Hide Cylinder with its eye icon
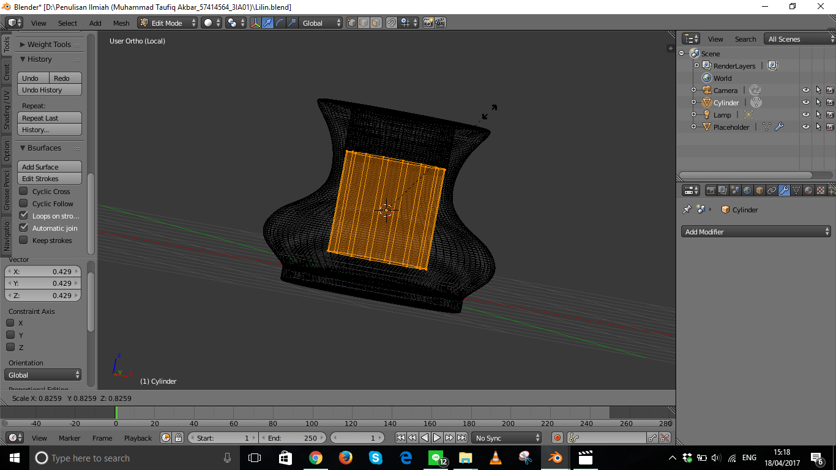 [806, 102]
